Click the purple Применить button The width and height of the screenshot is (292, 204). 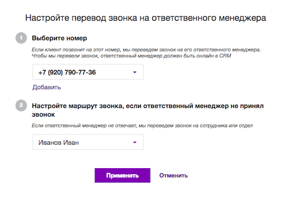coord(122,175)
